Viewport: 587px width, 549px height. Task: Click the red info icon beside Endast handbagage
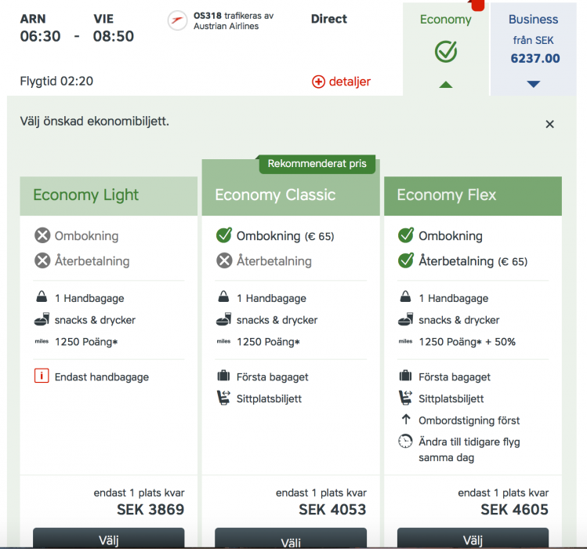click(42, 377)
